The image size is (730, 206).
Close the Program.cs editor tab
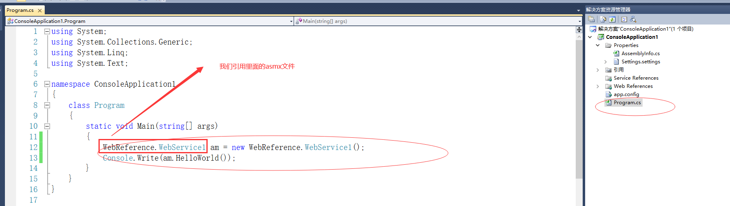(x=40, y=11)
